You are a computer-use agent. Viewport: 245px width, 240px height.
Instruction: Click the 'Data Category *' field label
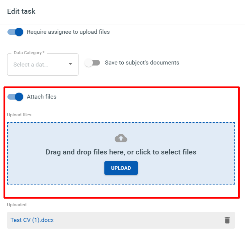pyautogui.click(x=29, y=53)
